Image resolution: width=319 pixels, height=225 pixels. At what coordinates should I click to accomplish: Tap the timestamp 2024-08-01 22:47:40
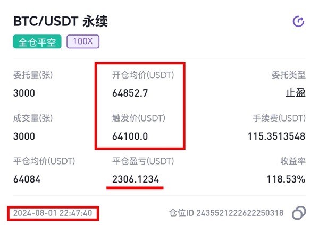pos(53,213)
